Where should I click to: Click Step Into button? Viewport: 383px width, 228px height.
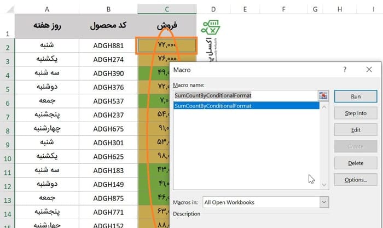click(x=356, y=113)
